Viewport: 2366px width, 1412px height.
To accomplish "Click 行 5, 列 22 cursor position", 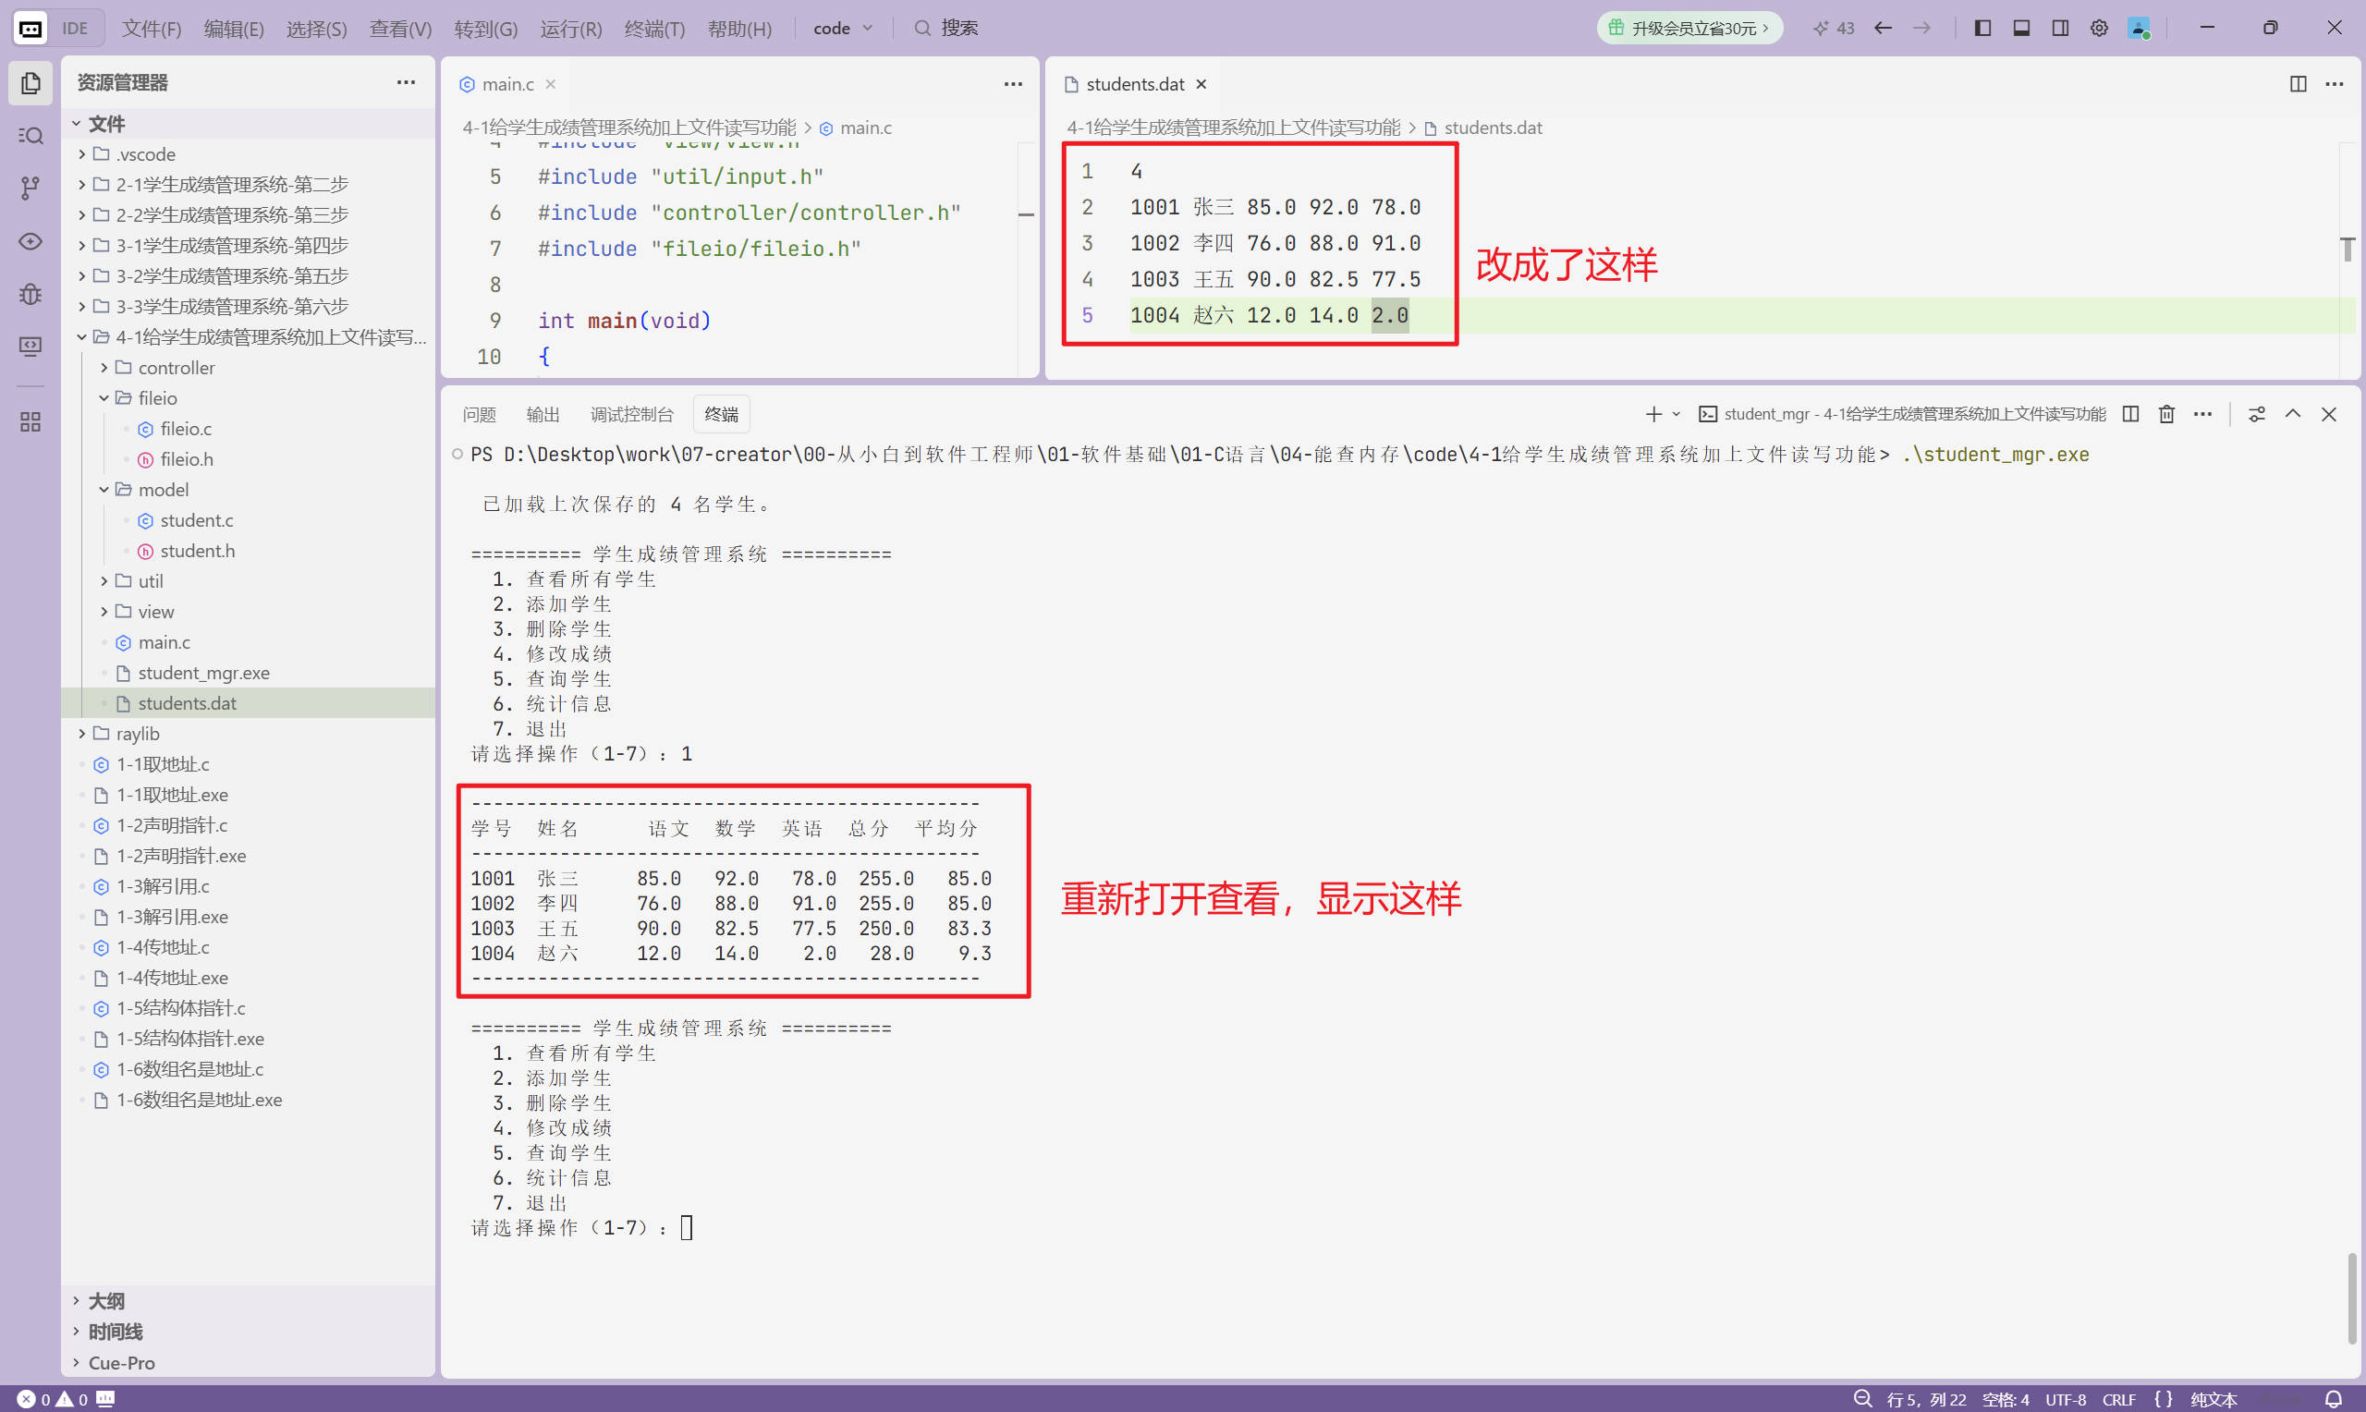I will click(x=1925, y=1399).
